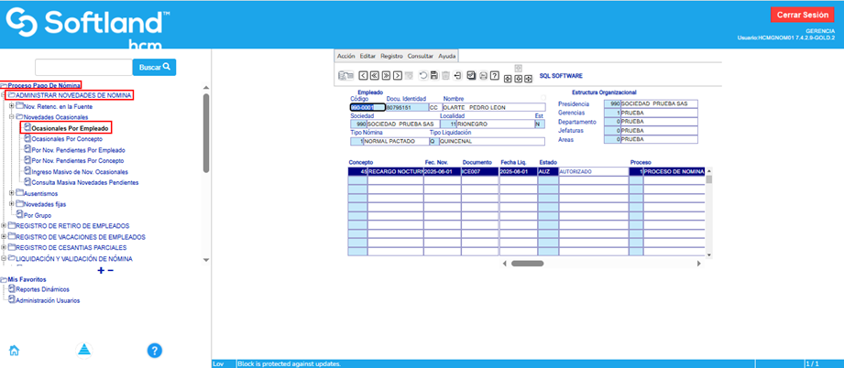Click the print toolbar icon

point(483,75)
